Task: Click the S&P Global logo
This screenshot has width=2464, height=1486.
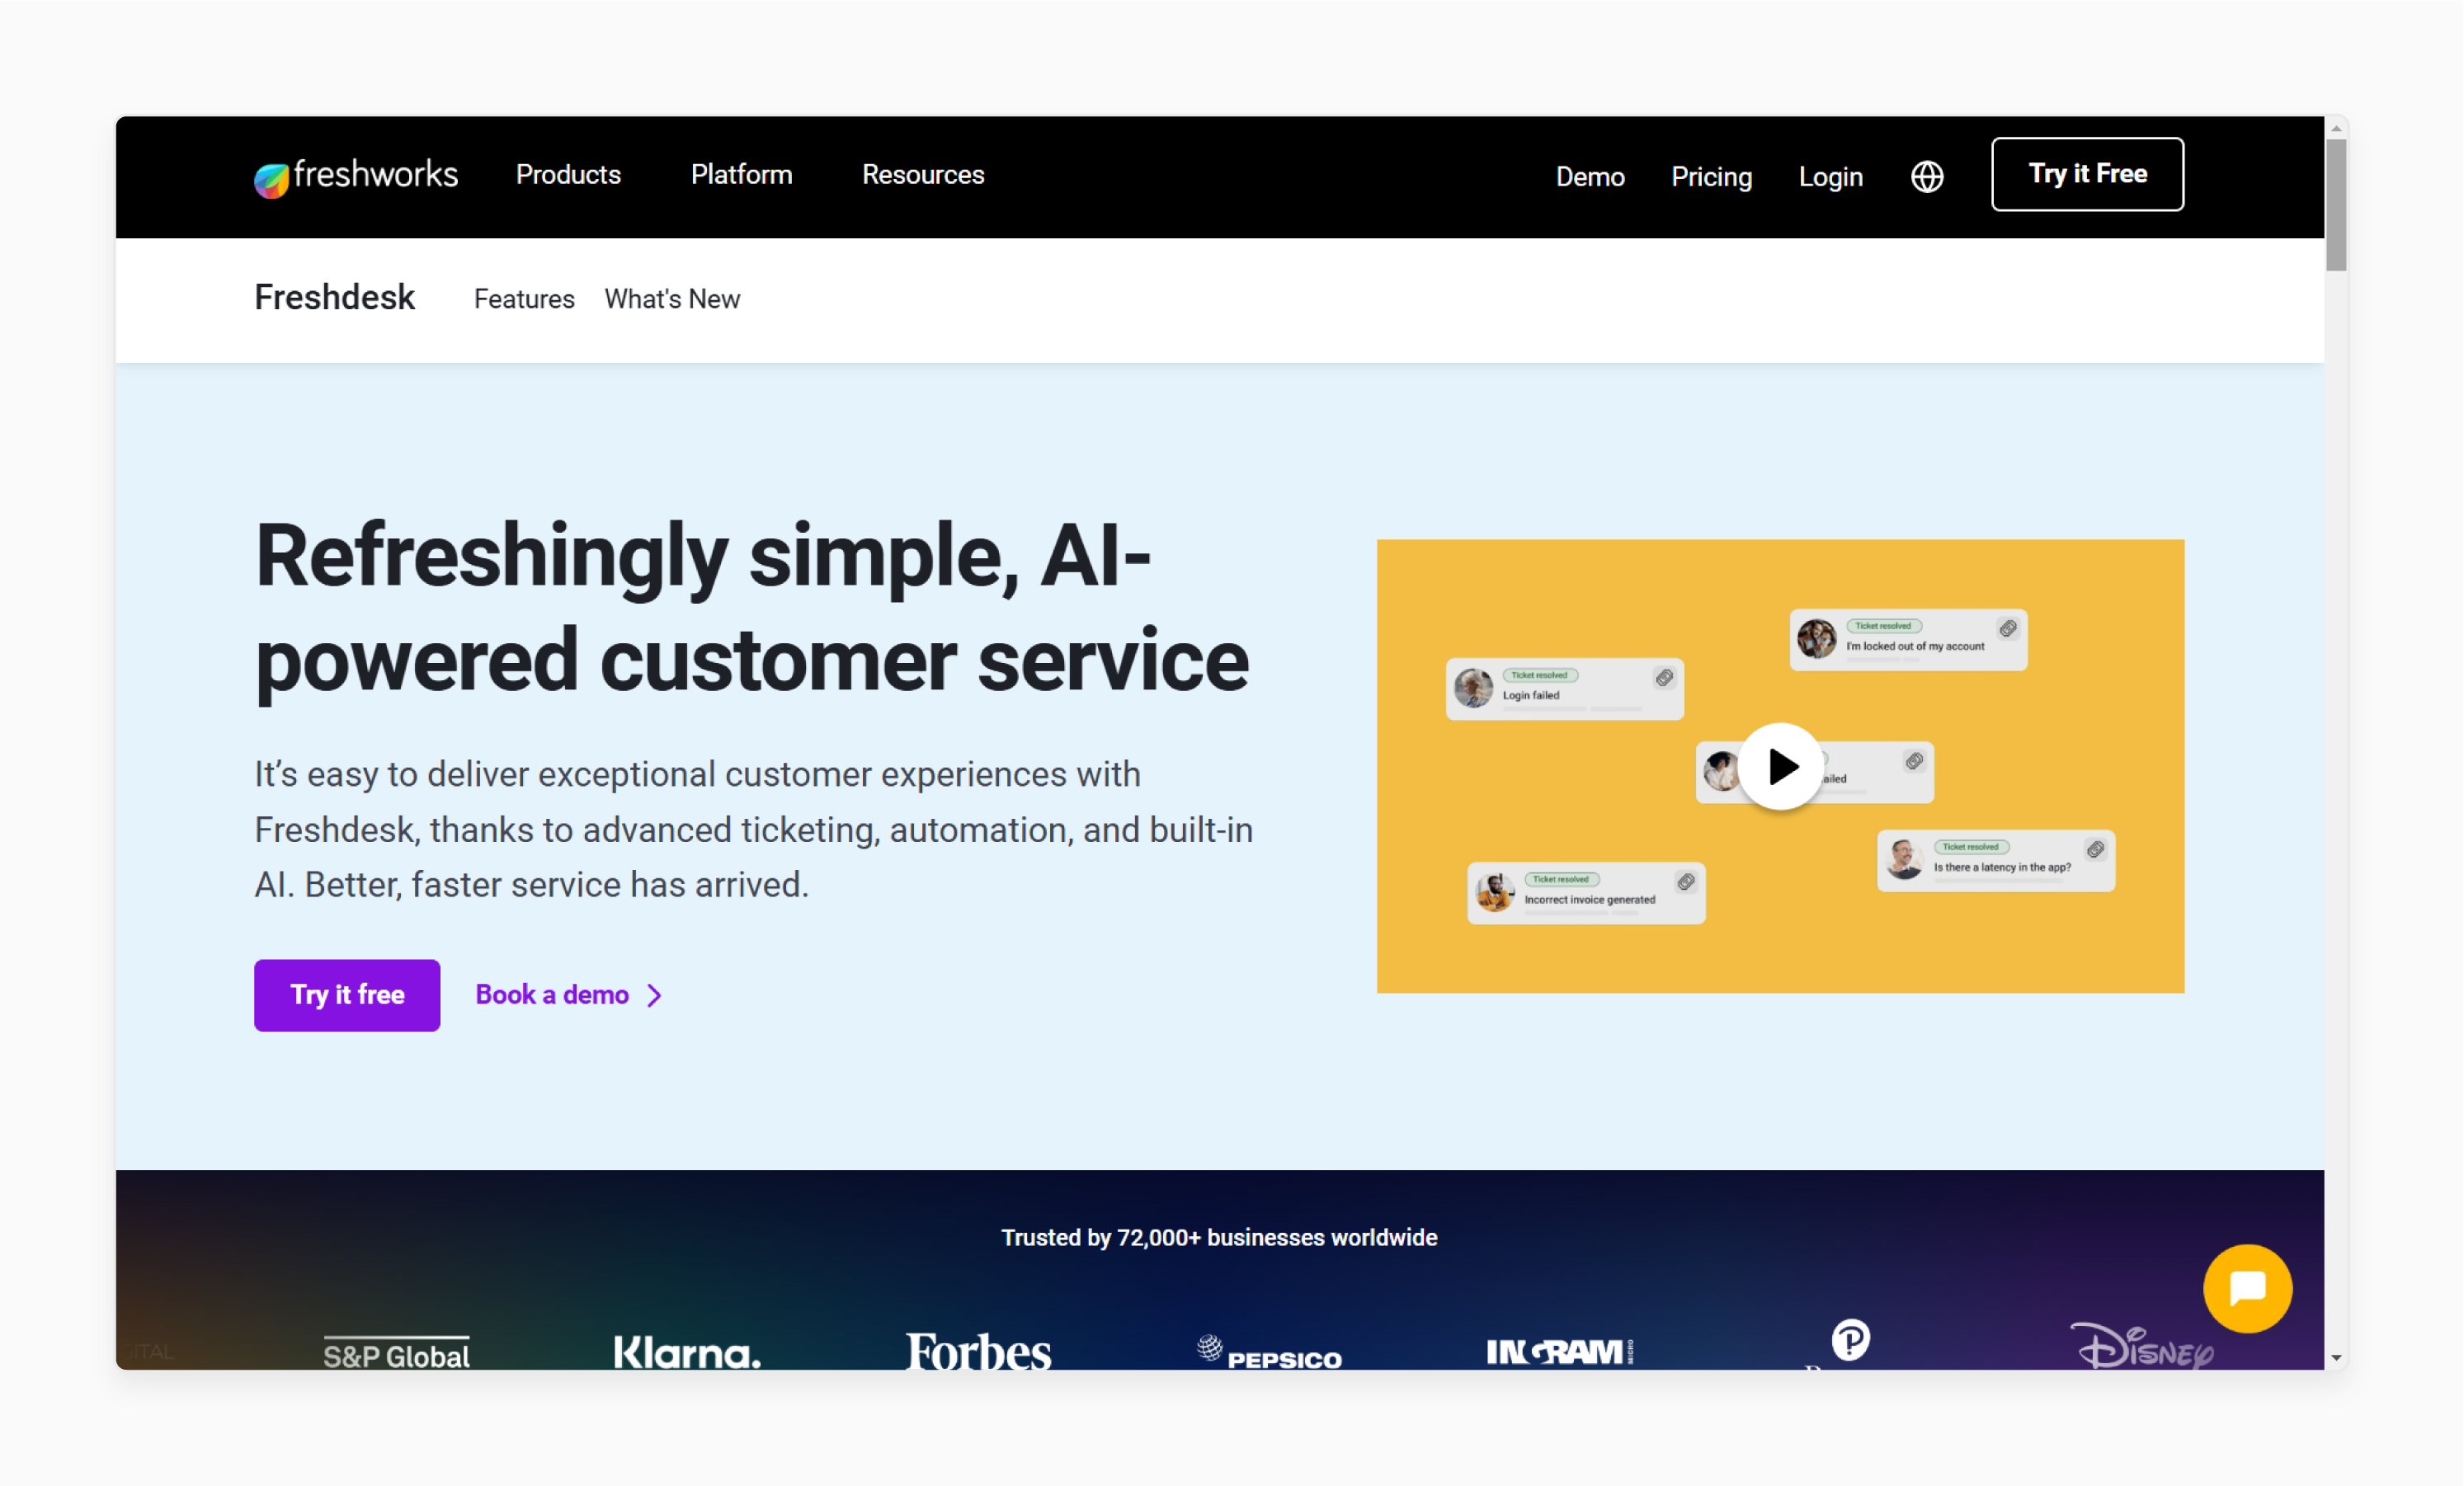Action: click(x=396, y=1353)
